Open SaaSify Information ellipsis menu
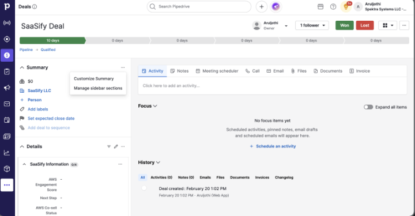Image resolution: width=415 pixels, height=216 pixels. 120,164
